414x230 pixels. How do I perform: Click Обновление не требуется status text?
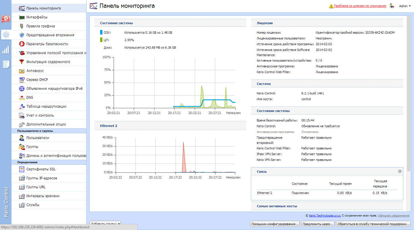[320, 126]
